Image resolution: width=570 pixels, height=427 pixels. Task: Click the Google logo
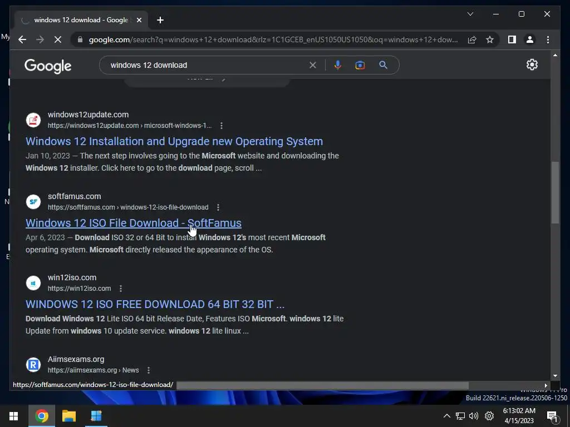48,66
